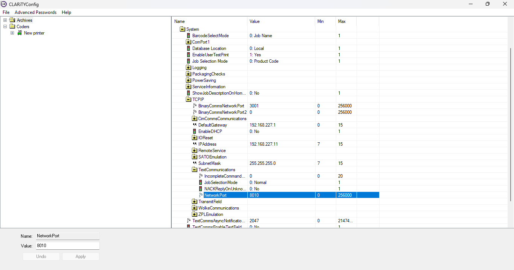The width and height of the screenshot is (514, 270).
Task: Open the File menu
Action: coord(6,12)
